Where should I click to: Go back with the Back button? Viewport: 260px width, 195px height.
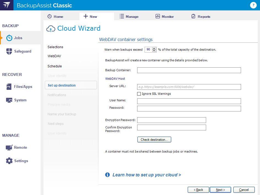(198, 190)
